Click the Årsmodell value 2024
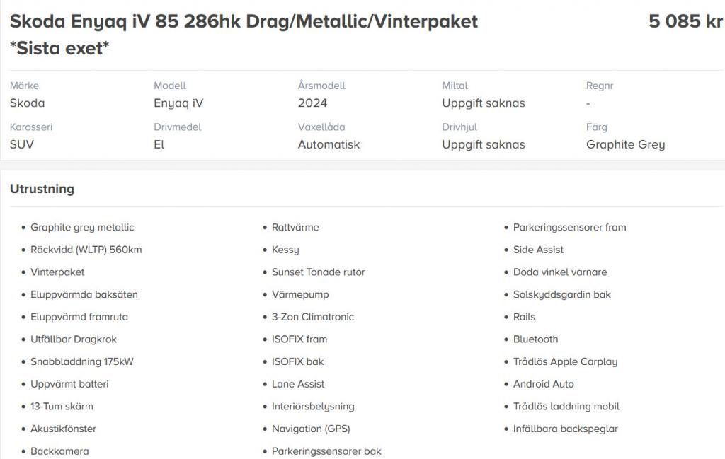This screenshot has height=459, width=725. coord(312,103)
